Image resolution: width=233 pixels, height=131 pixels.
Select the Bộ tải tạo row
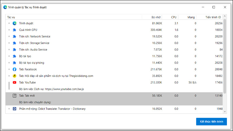point(114,56)
